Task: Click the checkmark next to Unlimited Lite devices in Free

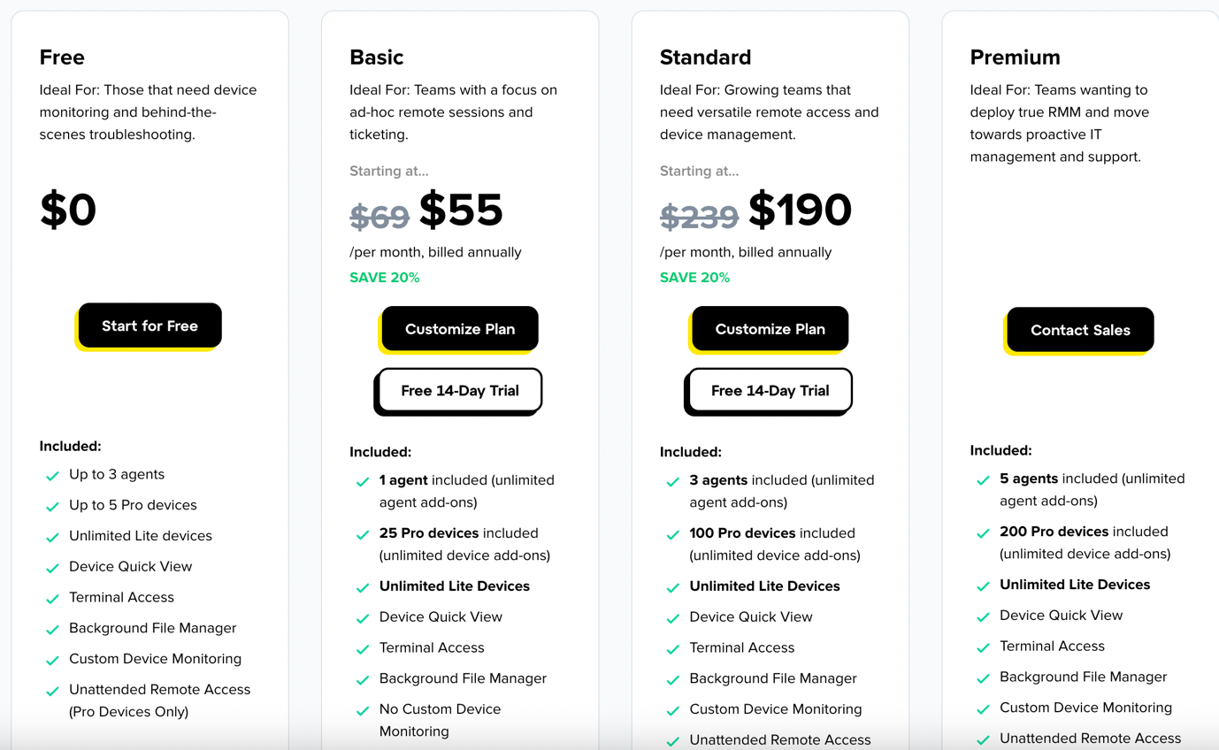Action: 51,536
